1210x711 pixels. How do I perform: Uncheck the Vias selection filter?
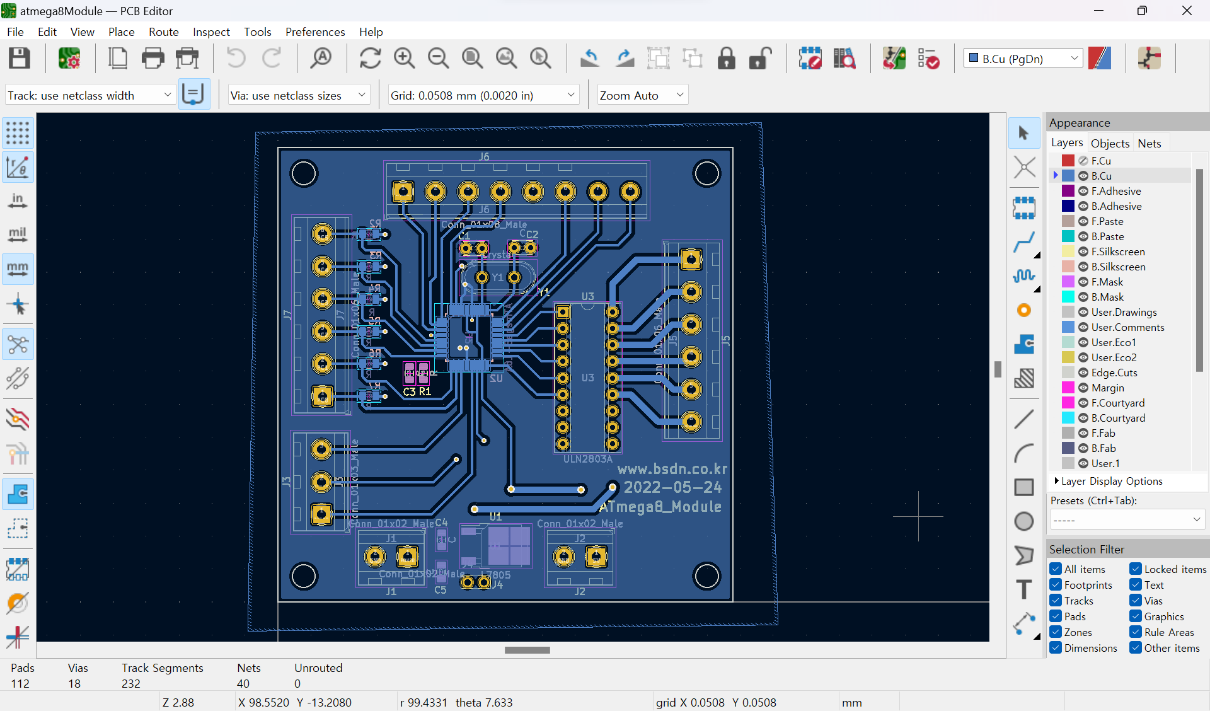click(x=1136, y=601)
